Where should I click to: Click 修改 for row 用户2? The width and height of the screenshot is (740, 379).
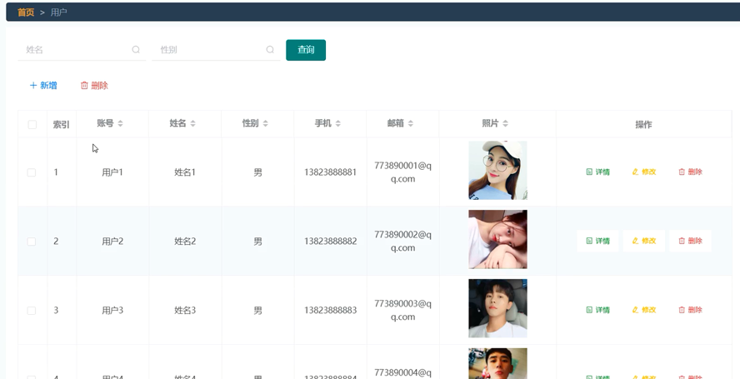coord(644,241)
